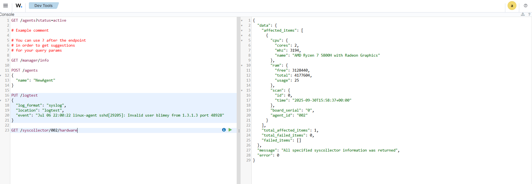Collapse the "affected_items" array in the response
532x184 pixels.
[x=242, y=31]
